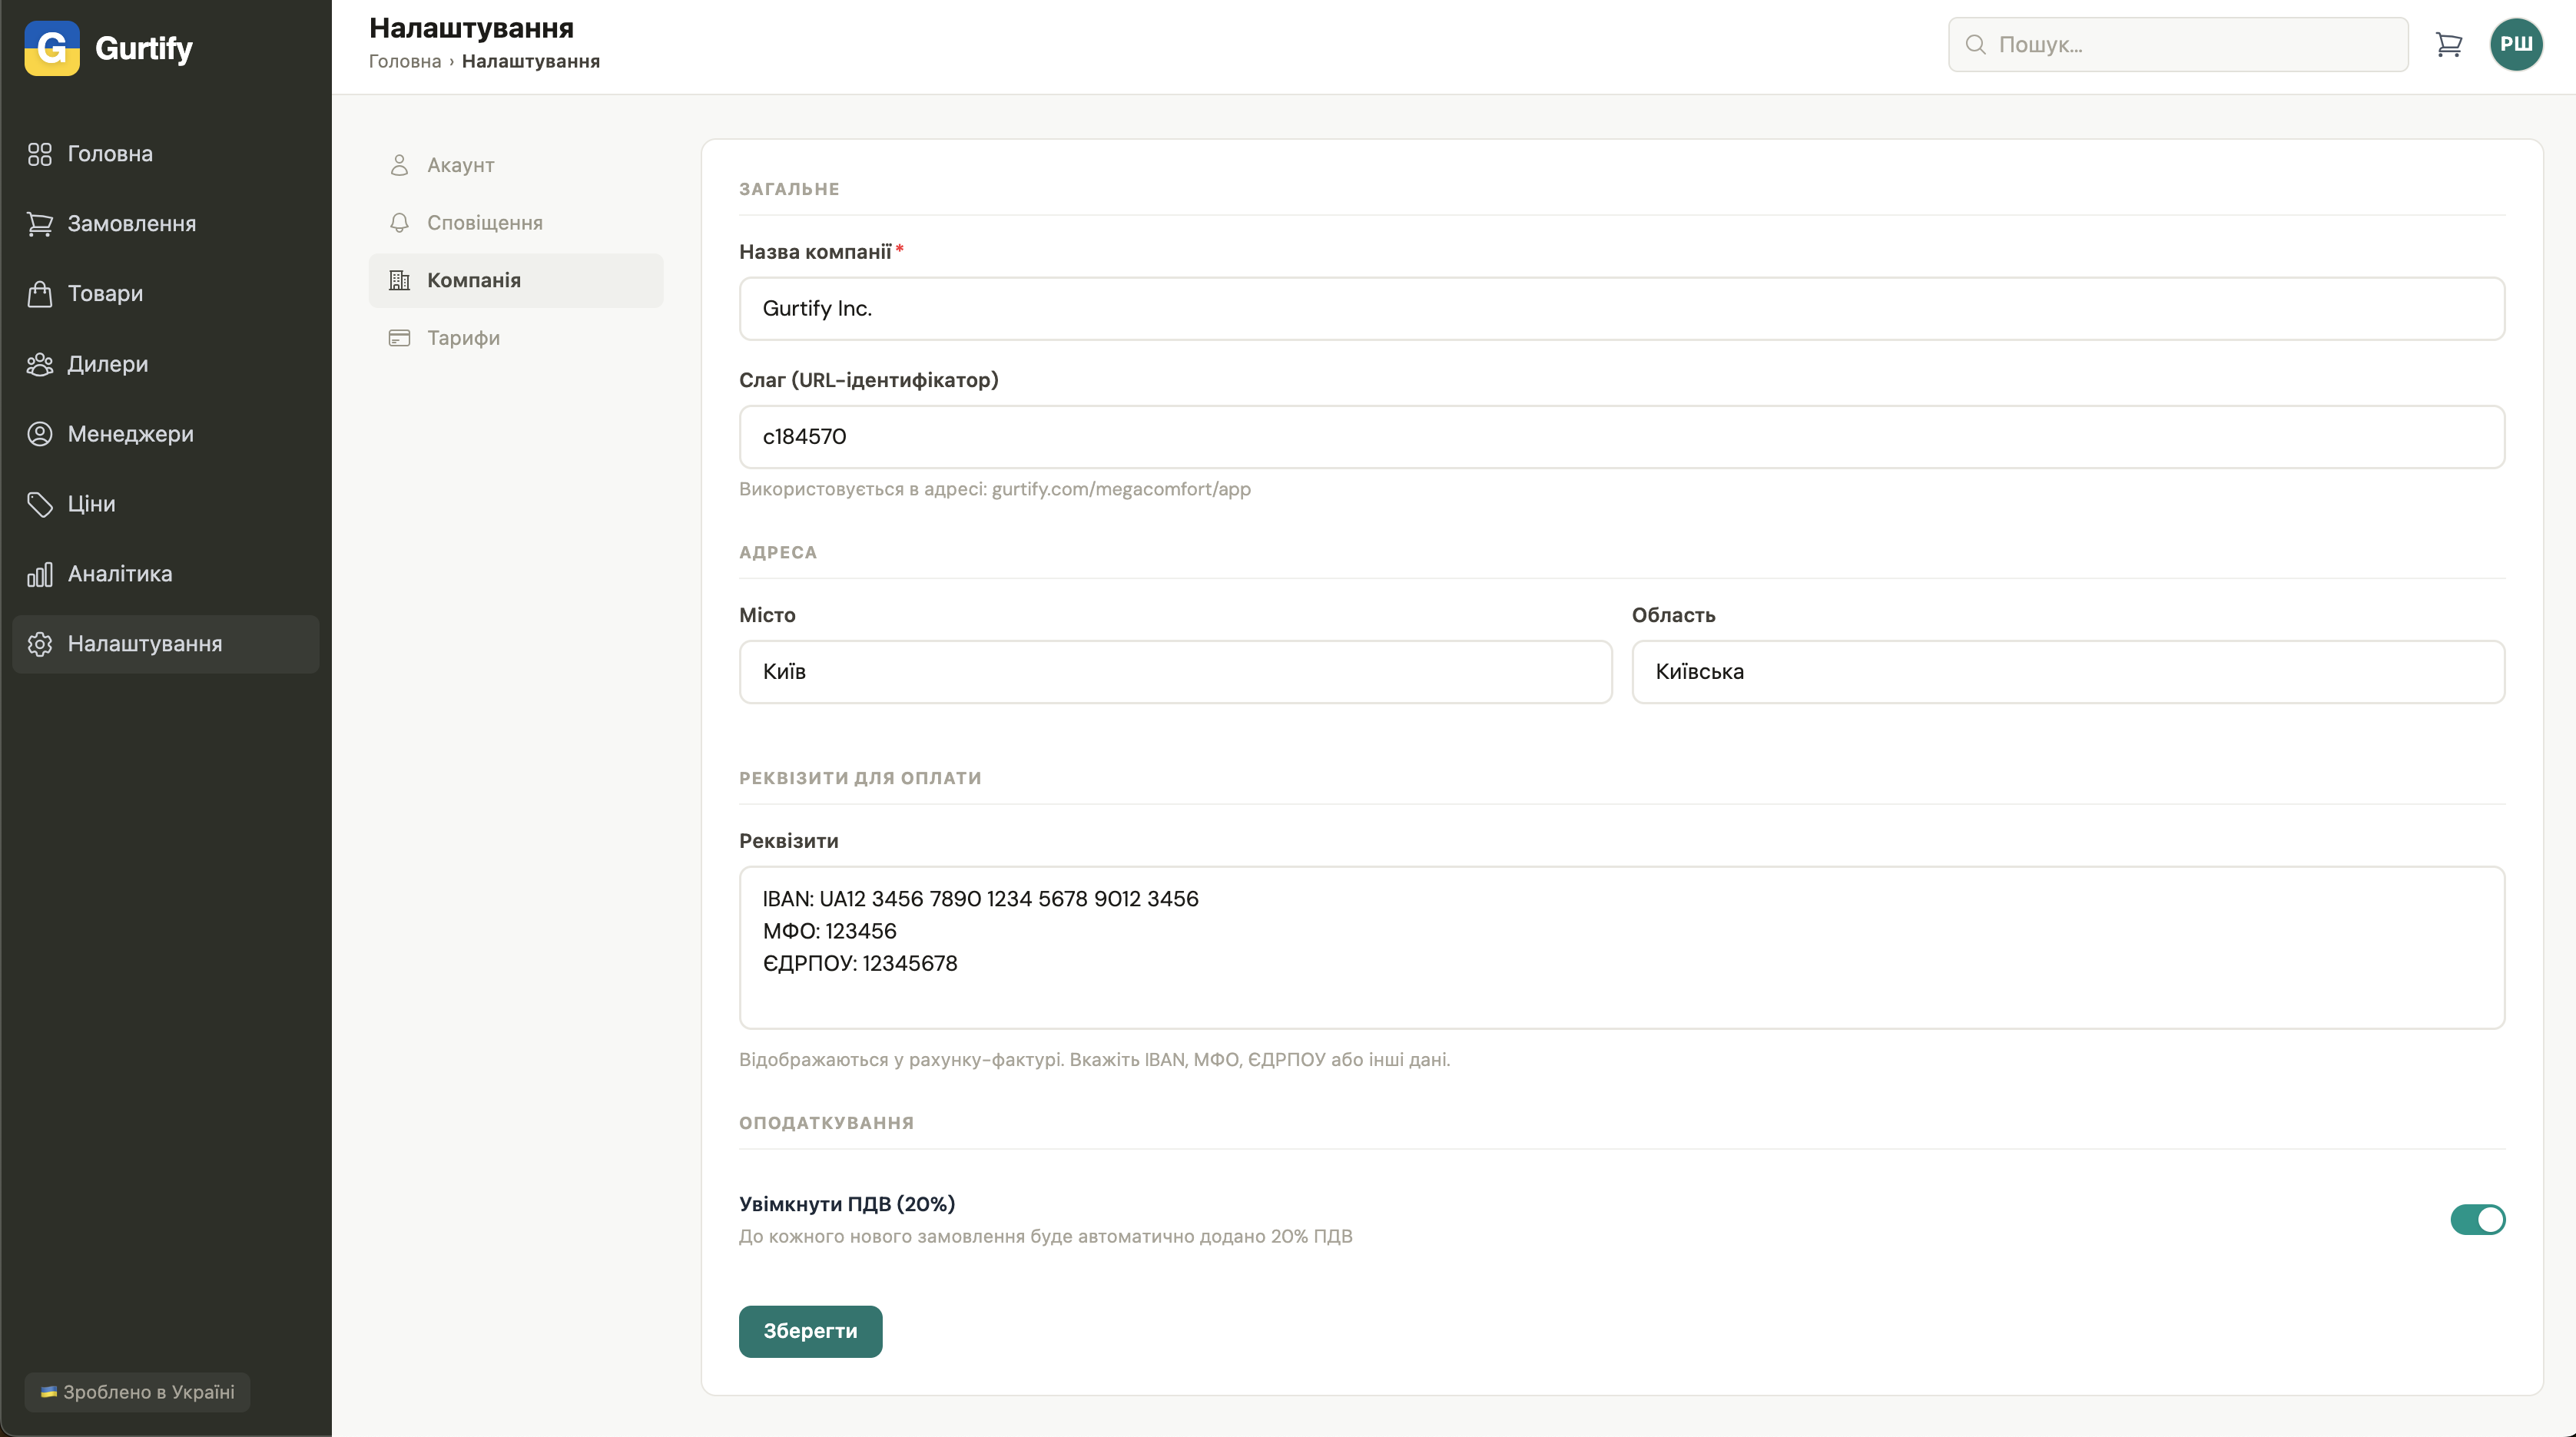2576x1437 pixels.
Task: Click the РШ user avatar
Action: [2516, 45]
